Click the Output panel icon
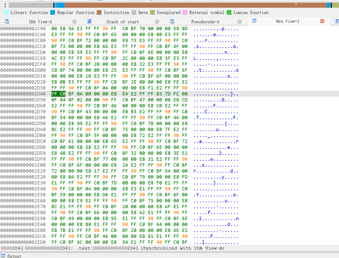The height and width of the screenshot is (258, 339). coord(3,256)
